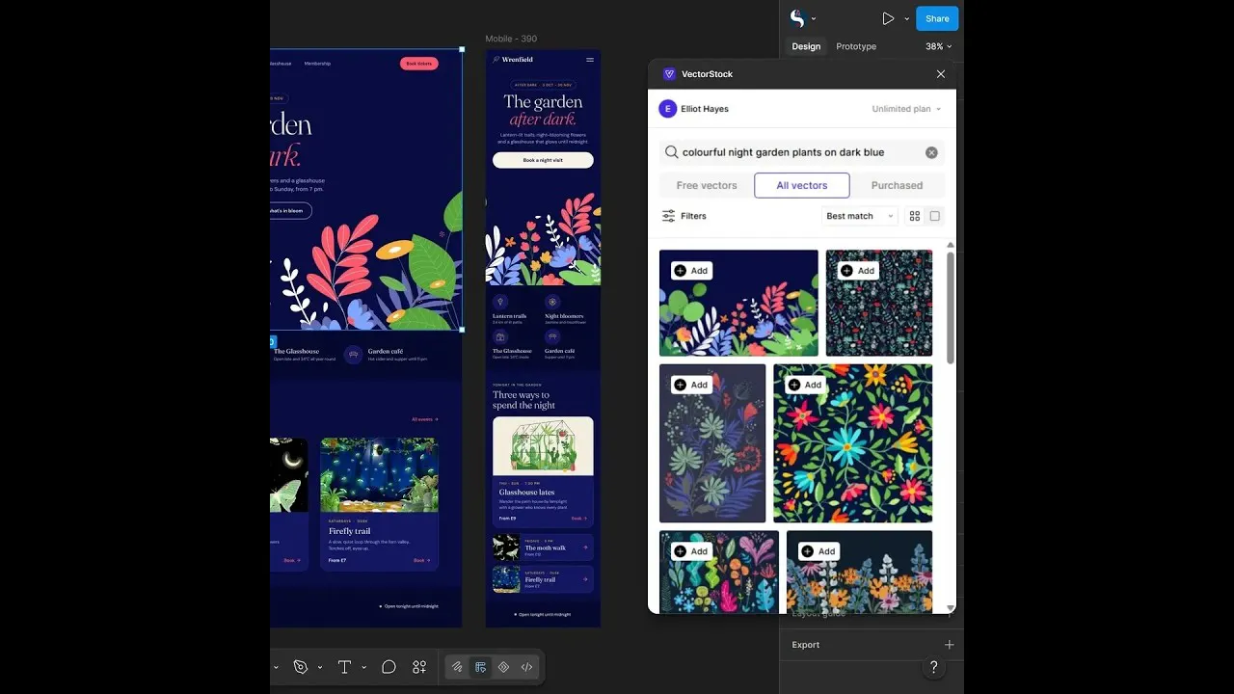Viewport: 1234px width, 694px height.
Task: Expand the Text tool options chevron
Action: point(363,667)
